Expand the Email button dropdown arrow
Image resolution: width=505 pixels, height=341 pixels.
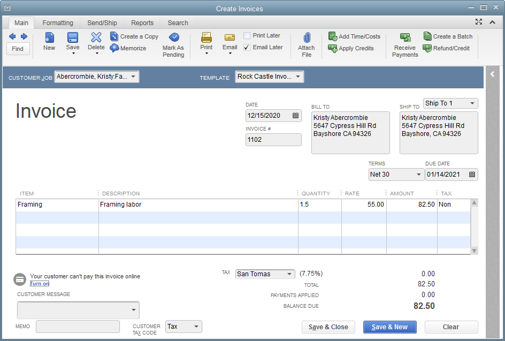coord(230,53)
